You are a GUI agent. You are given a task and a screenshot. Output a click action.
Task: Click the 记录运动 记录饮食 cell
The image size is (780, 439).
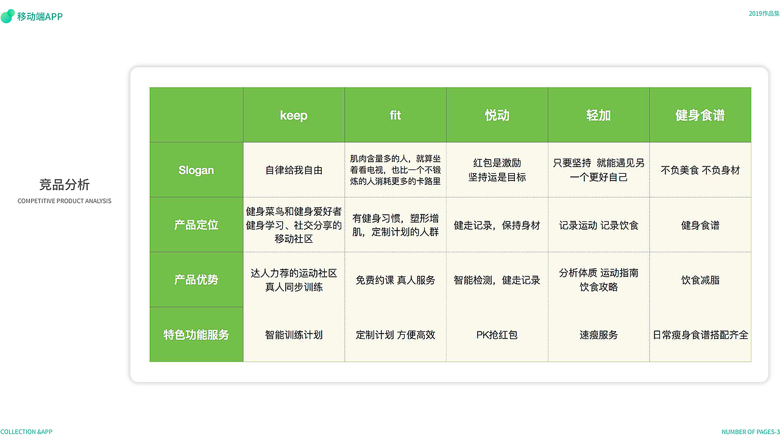click(x=598, y=225)
